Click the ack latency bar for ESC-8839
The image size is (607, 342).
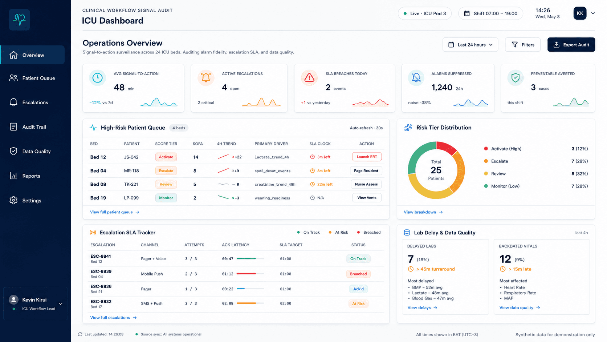[250, 274]
